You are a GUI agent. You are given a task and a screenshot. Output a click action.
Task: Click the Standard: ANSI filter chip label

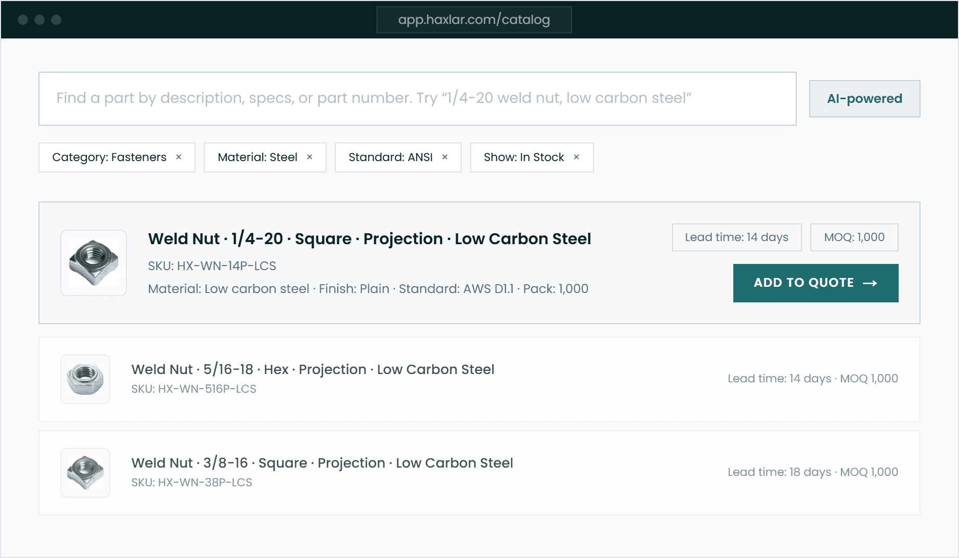tap(391, 157)
